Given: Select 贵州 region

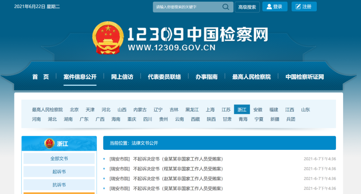Looking at the screenshot, I should click(163, 119).
